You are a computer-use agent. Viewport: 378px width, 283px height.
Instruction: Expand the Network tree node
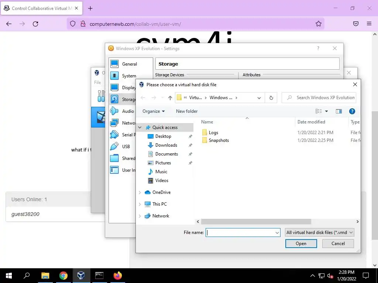140,216
